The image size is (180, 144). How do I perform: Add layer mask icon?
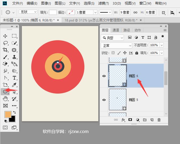pyautogui.click(x=130, y=120)
